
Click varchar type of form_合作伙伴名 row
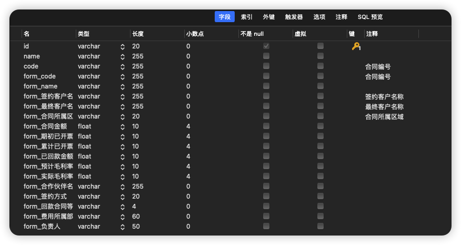click(x=89, y=187)
